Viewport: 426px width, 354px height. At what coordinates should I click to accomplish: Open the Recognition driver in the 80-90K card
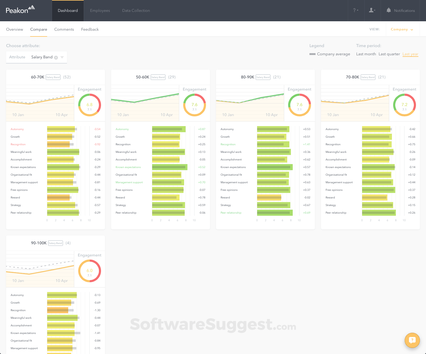point(228,144)
